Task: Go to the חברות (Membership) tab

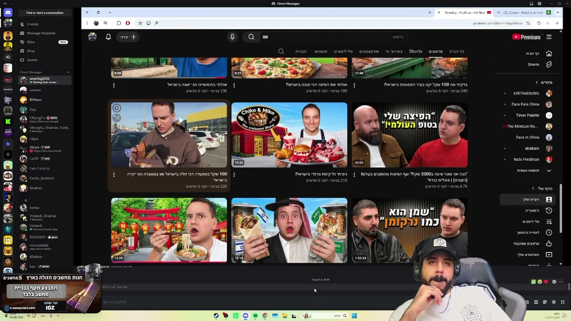Action: tap(301, 51)
